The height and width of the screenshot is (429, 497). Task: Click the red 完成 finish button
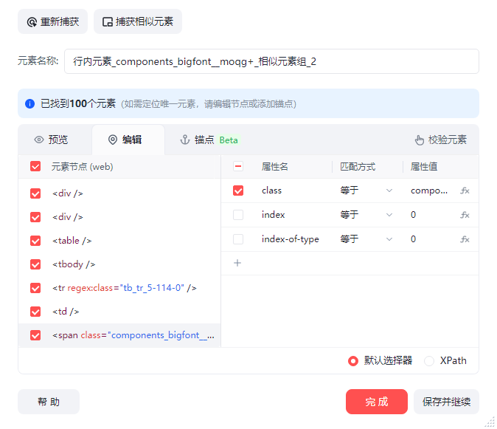click(x=376, y=402)
